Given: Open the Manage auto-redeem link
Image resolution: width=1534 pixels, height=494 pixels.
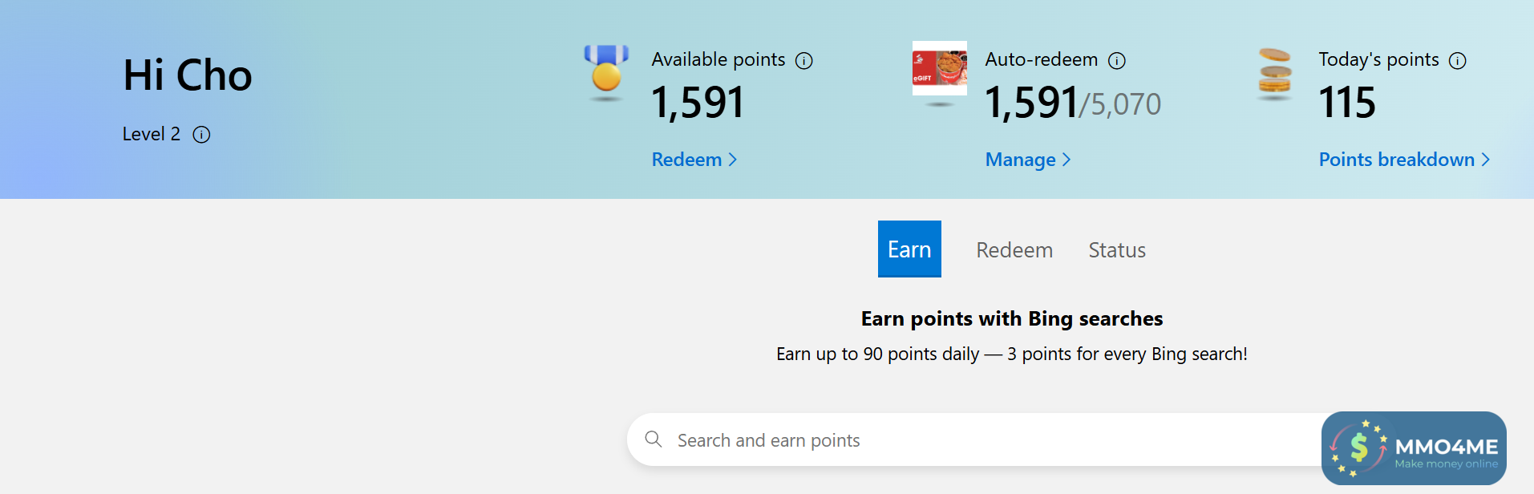Looking at the screenshot, I should pyautogui.click(x=1020, y=160).
